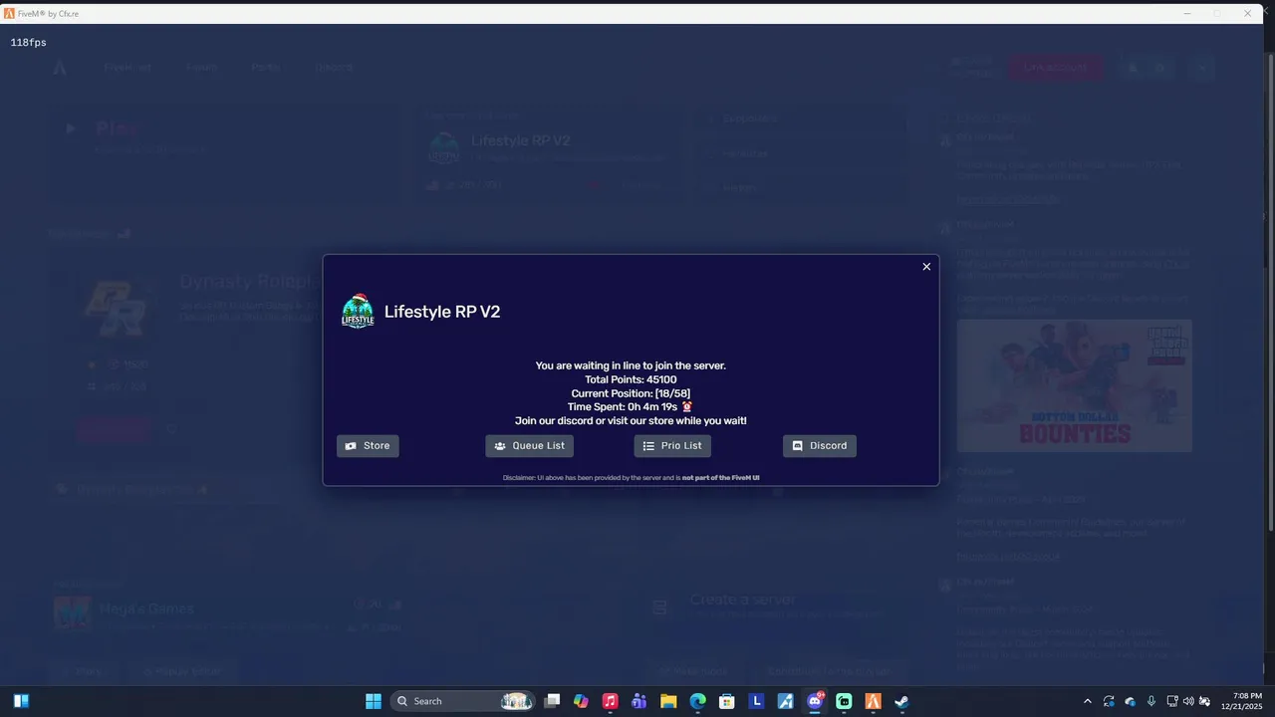The height and width of the screenshot is (717, 1275).
Task: Click the Bounties promo thumbnail in background
Action: tap(1074, 385)
